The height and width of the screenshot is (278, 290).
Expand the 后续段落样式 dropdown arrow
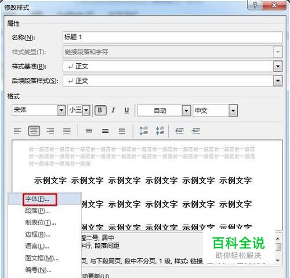[x=278, y=81]
